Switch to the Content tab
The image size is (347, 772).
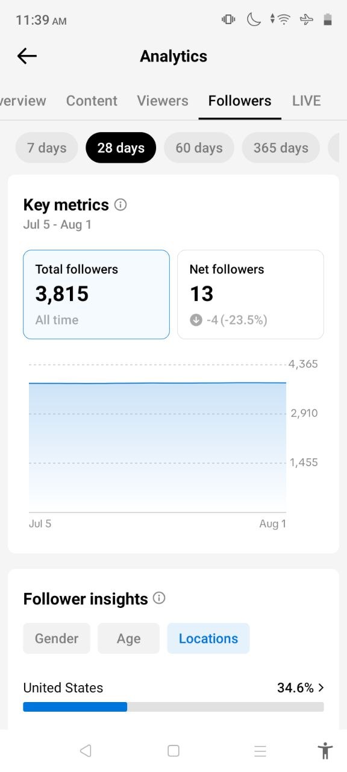click(92, 101)
